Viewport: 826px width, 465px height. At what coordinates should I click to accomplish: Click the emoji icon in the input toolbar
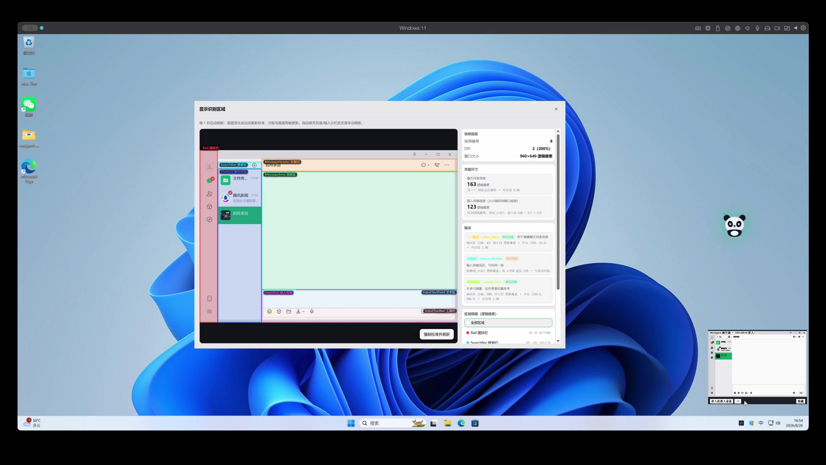[269, 311]
